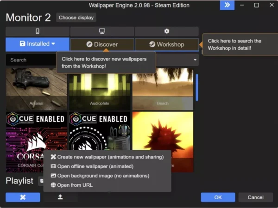The height and width of the screenshot is (208, 278).
Task: Open the mobile device tab icon
Action: coord(37,31)
